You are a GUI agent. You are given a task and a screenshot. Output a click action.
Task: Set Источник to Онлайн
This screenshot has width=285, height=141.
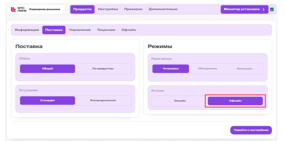click(x=180, y=101)
